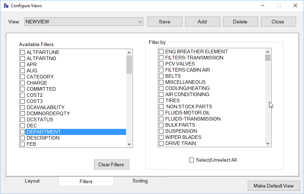Check the SUSPENSION checkbox
This screenshot has width=304, height=194.
coord(161,131)
